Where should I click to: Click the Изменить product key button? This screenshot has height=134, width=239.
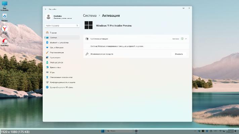[x=179, y=54]
